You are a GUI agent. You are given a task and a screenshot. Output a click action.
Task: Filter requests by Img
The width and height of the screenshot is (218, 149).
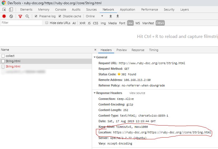(103, 23)
